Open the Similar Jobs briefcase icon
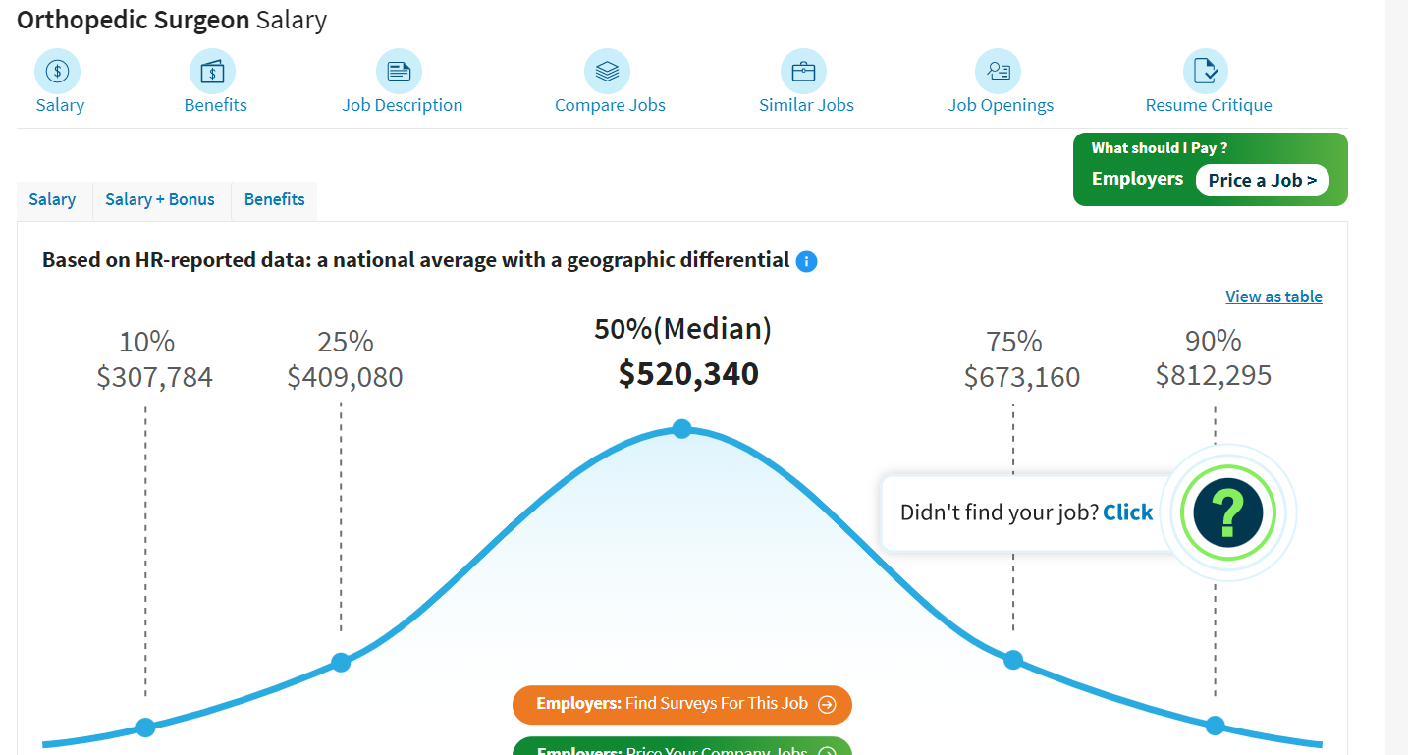 (803, 72)
